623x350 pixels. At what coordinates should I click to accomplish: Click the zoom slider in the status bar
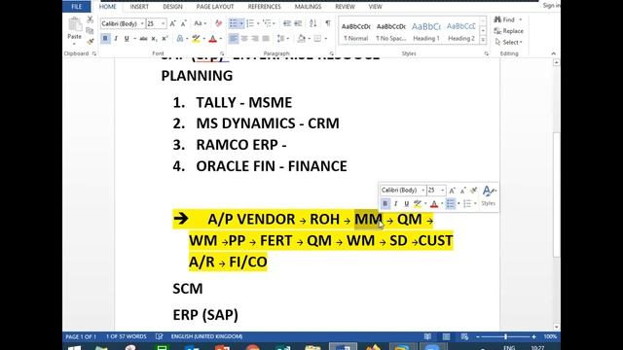click(x=505, y=336)
